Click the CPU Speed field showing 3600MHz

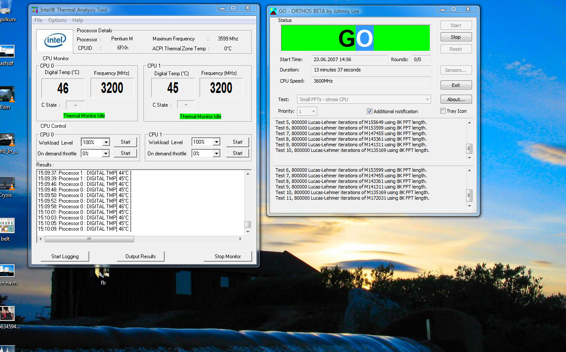click(x=371, y=81)
